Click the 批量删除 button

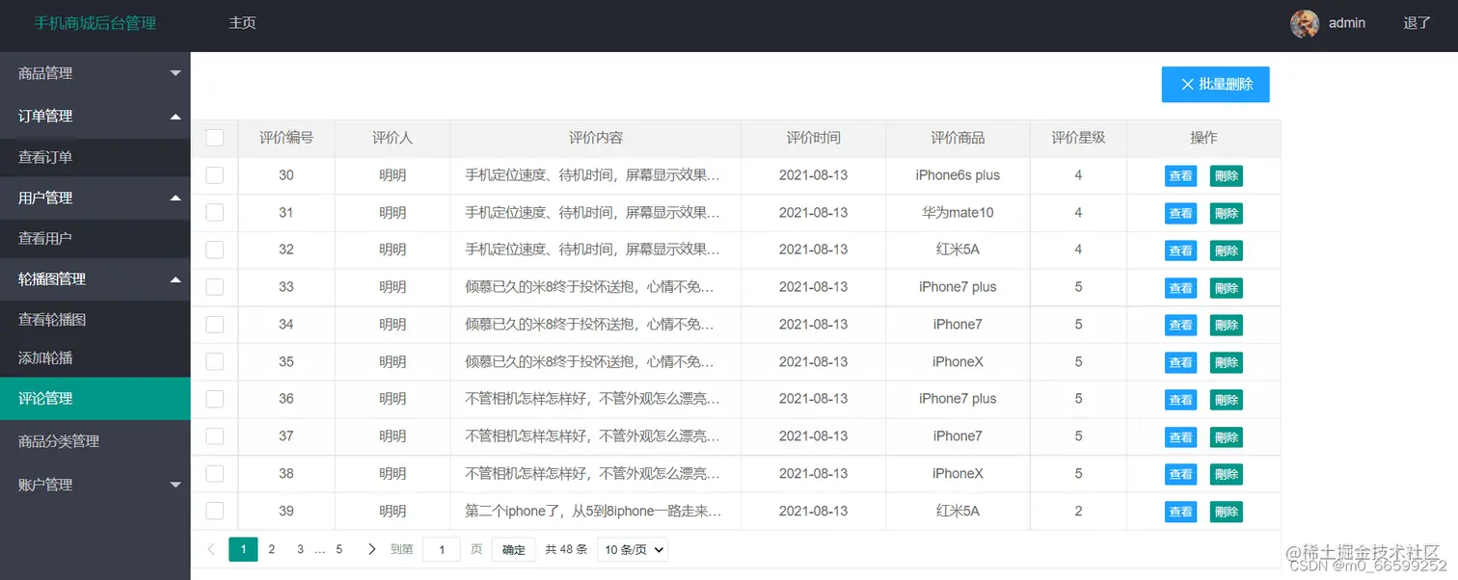pyautogui.click(x=1215, y=84)
